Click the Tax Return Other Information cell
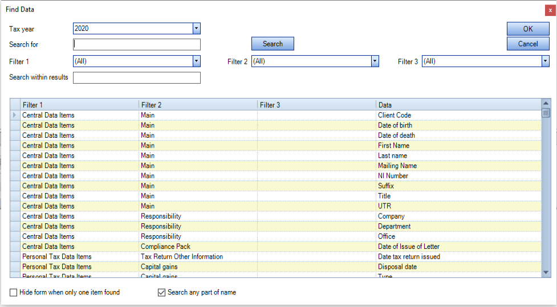 (x=198, y=257)
